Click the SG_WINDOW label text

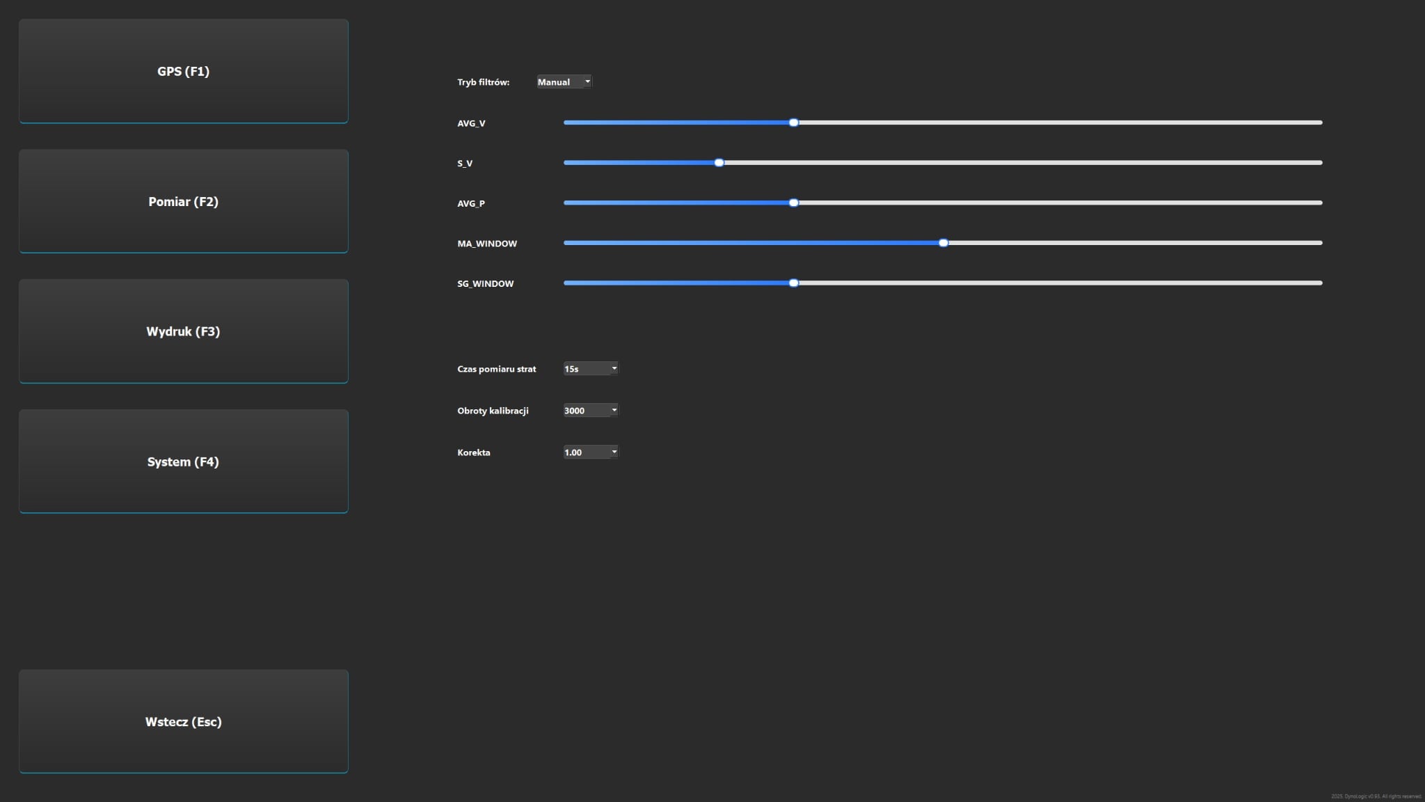pyautogui.click(x=486, y=284)
